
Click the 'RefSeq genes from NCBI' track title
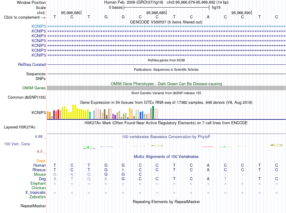(x=166, y=60)
